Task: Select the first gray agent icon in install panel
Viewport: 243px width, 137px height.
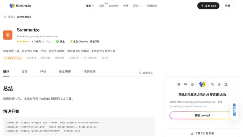Action: coord(179,84)
